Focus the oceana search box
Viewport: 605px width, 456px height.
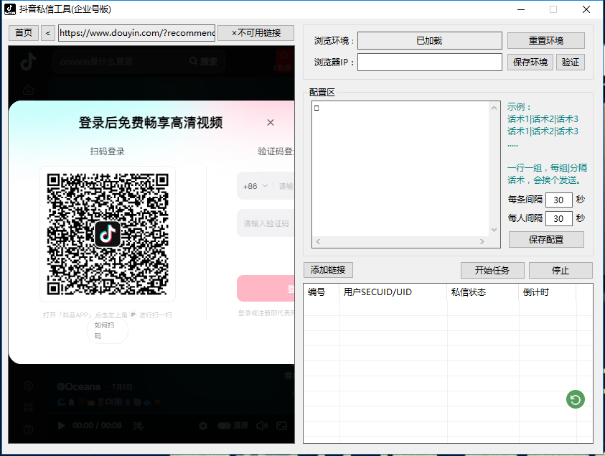(x=118, y=61)
